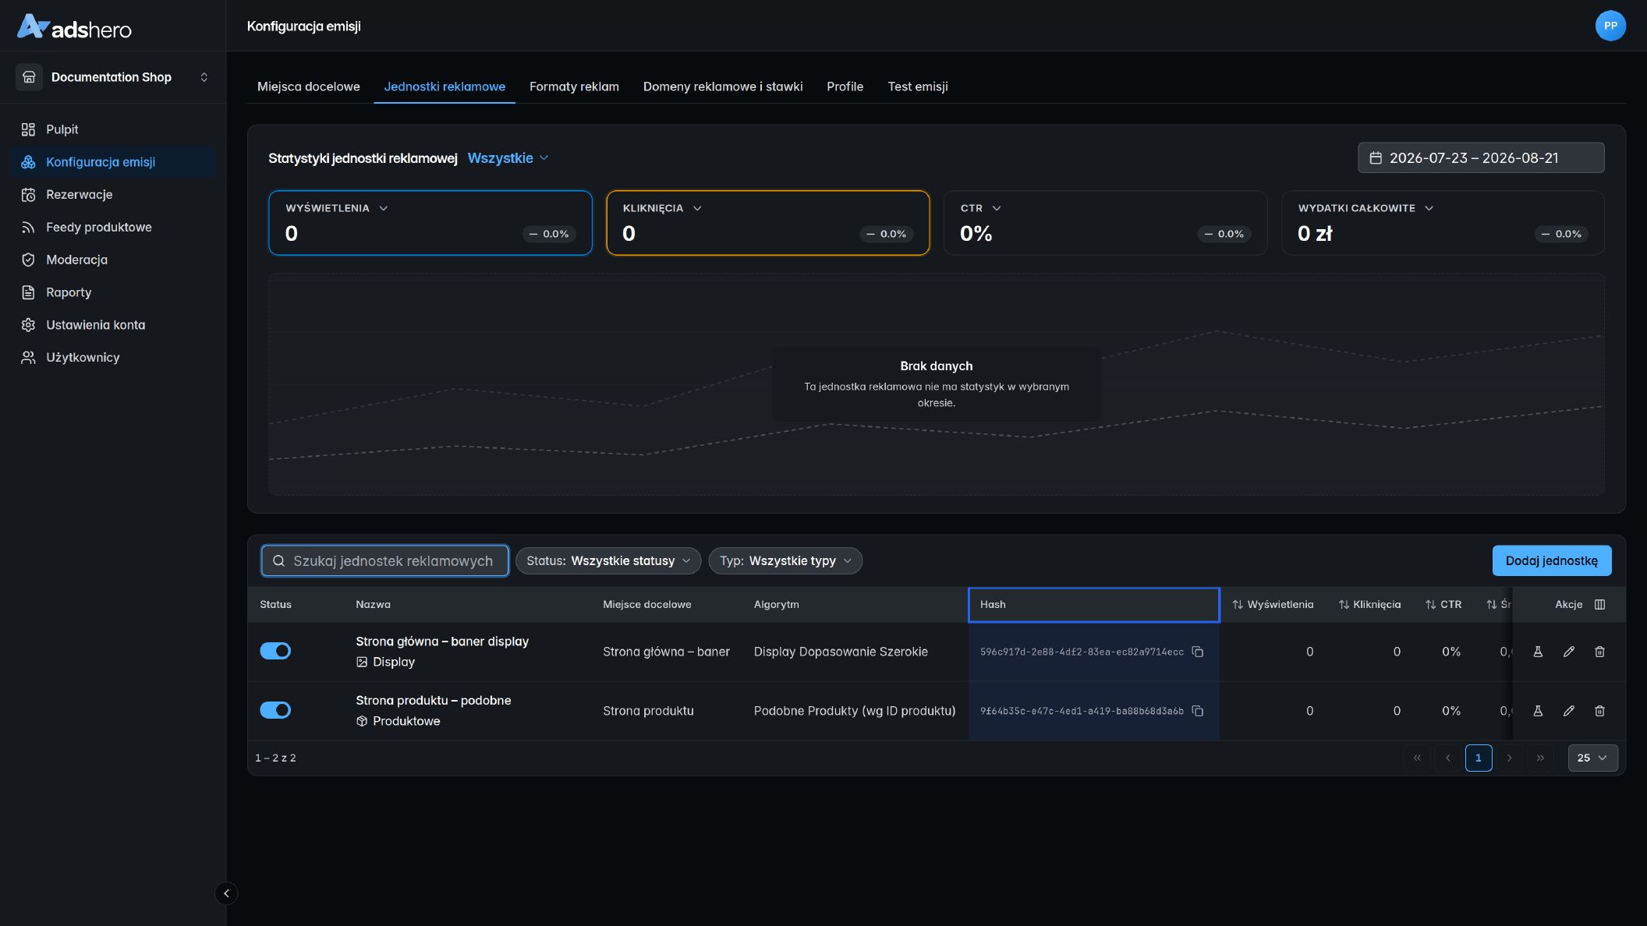Switch to Formaty reklam tab
This screenshot has width=1647, height=926.
pos(574,87)
